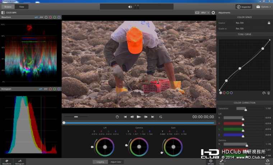Open the Options dropdown menu
Viewport: 273px width, 165px height.
tap(263, 7)
